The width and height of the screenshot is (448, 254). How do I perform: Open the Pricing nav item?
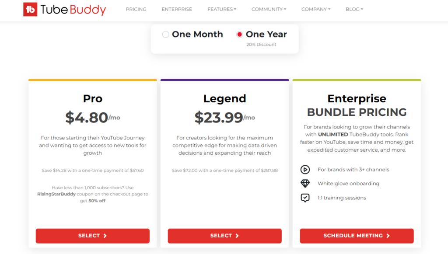[136, 9]
